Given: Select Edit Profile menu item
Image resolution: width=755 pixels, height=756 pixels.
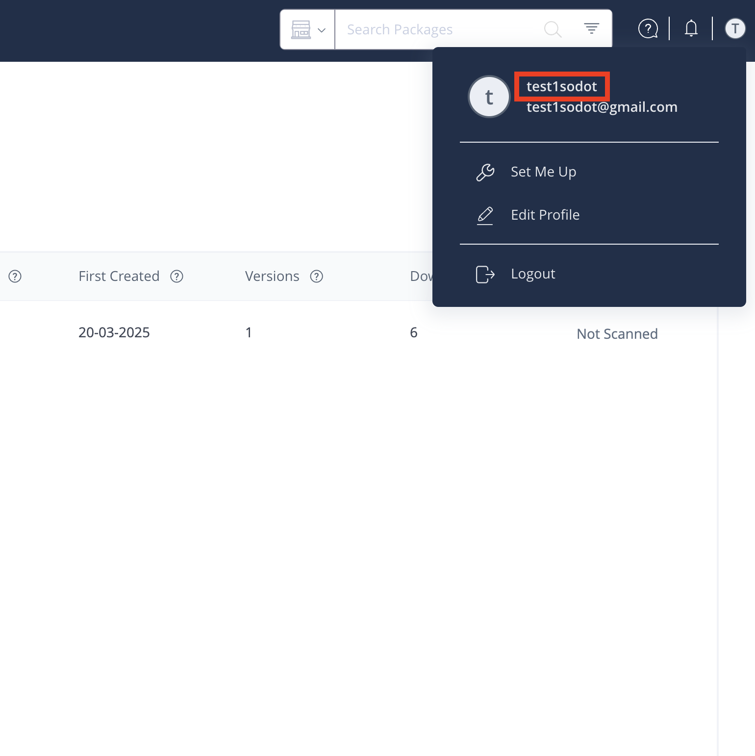Looking at the screenshot, I should (x=589, y=215).
